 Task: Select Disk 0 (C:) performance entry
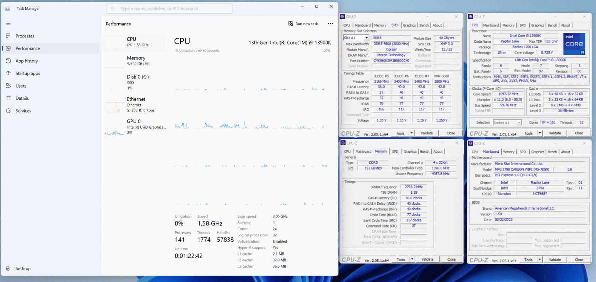click(x=135, y=82)
